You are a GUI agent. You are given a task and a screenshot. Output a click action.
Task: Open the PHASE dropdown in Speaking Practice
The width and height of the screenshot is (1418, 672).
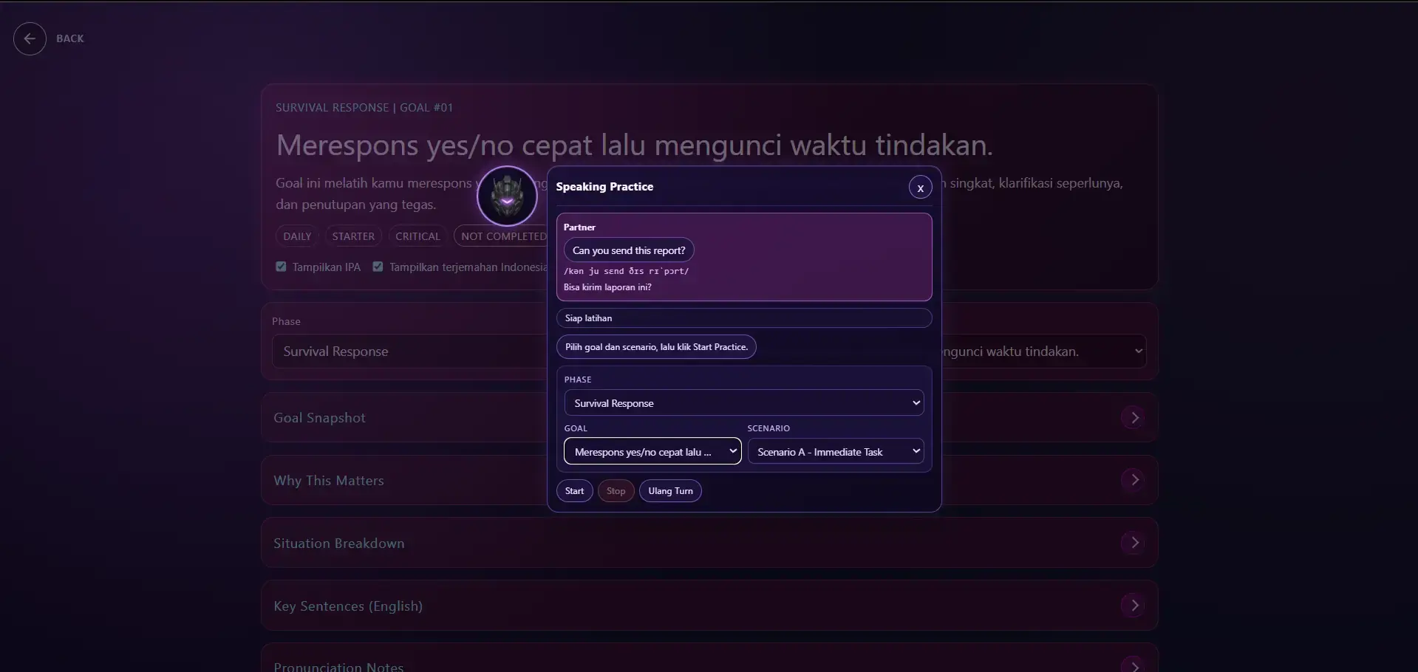click(743, 403)
